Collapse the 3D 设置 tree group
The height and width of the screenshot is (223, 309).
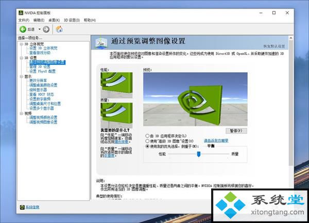pyautogui.click(x=21, y=58)
